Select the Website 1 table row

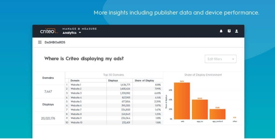point(114,85)
